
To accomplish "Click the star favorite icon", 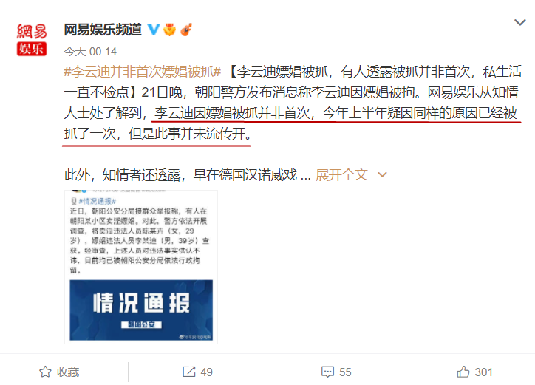I will 45,372.
